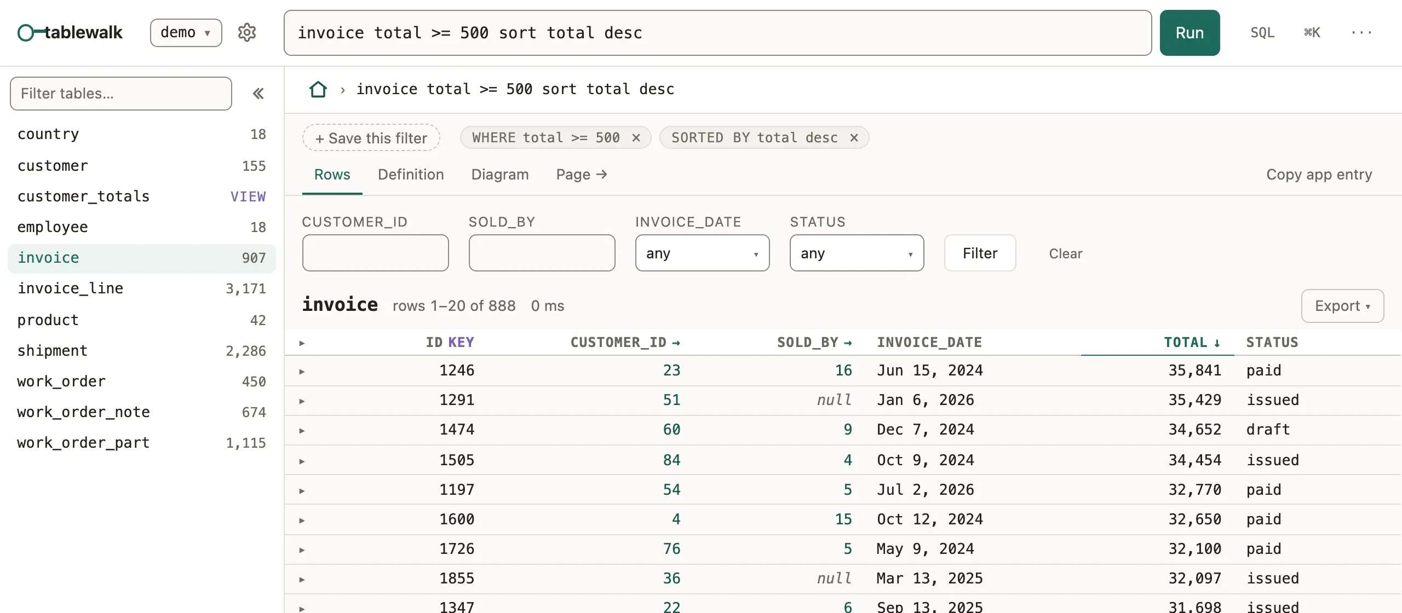Open the shipment table
1402x613 pixels.
(141, 351)
